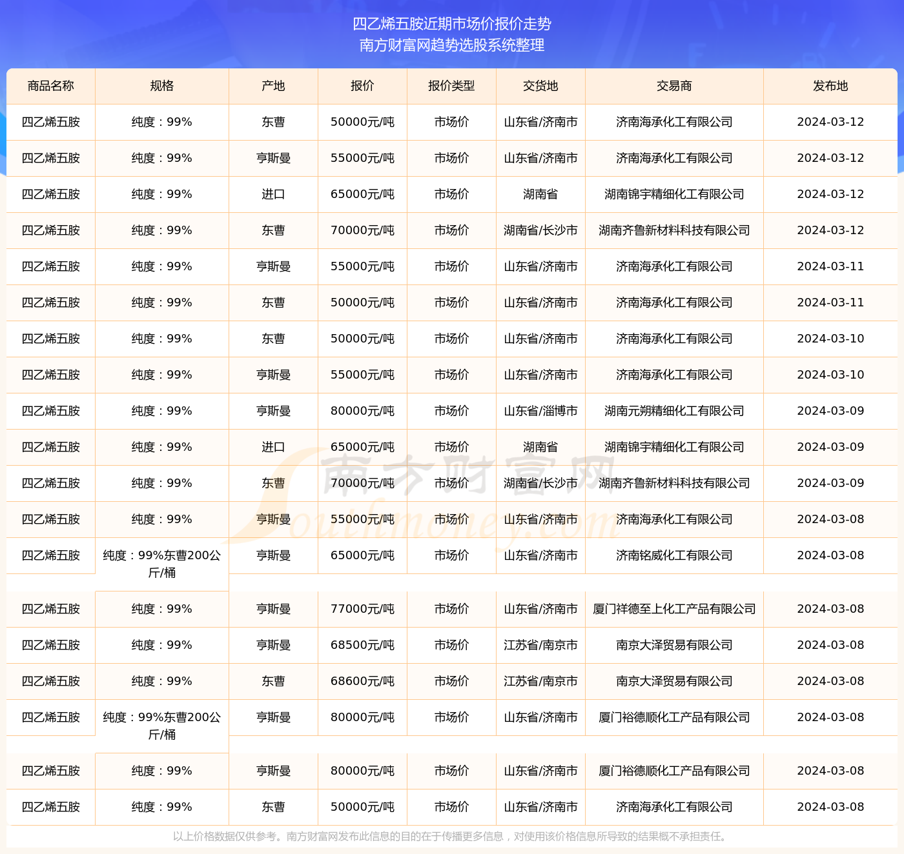Click 四乙烯五胺 in the 77000元/吨 row
The image size is (904, 854).
click(x=51, y=609)
